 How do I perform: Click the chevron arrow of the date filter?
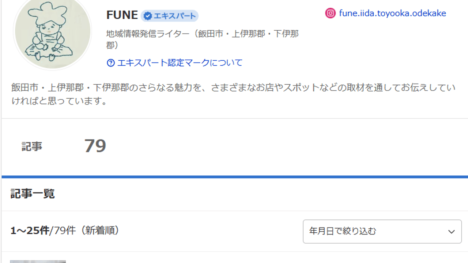pos(451,232)
